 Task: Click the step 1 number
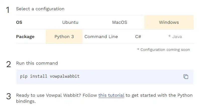tap(8, 10)
